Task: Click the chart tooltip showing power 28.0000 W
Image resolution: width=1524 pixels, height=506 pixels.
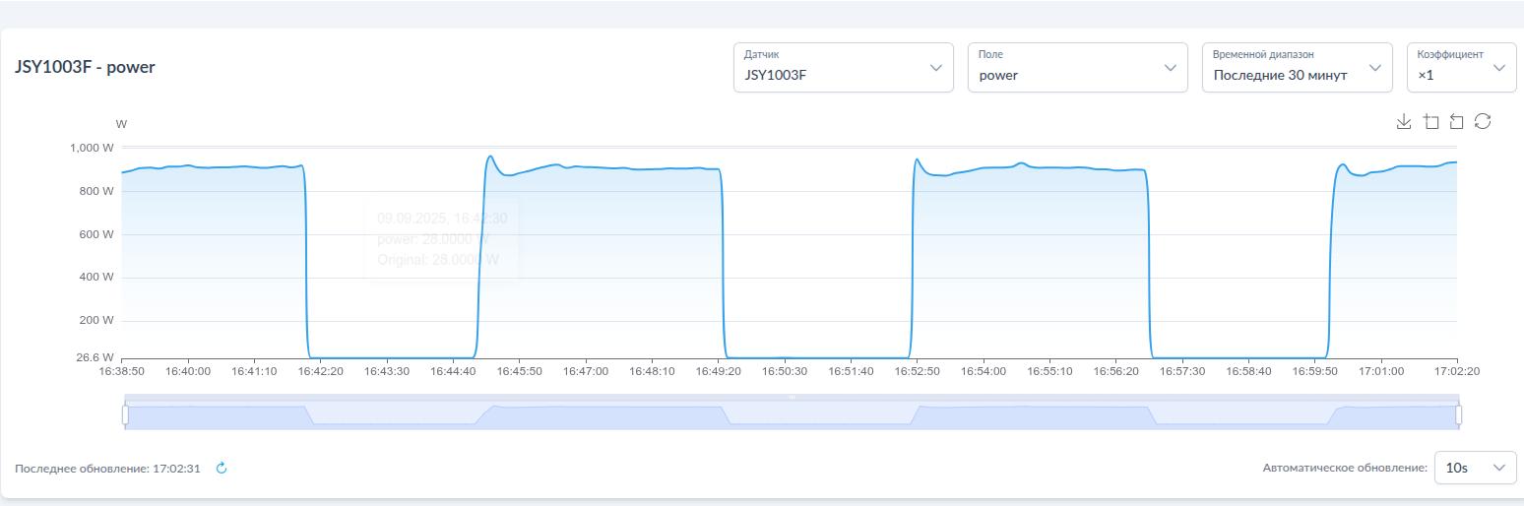Action: (442, 239)
